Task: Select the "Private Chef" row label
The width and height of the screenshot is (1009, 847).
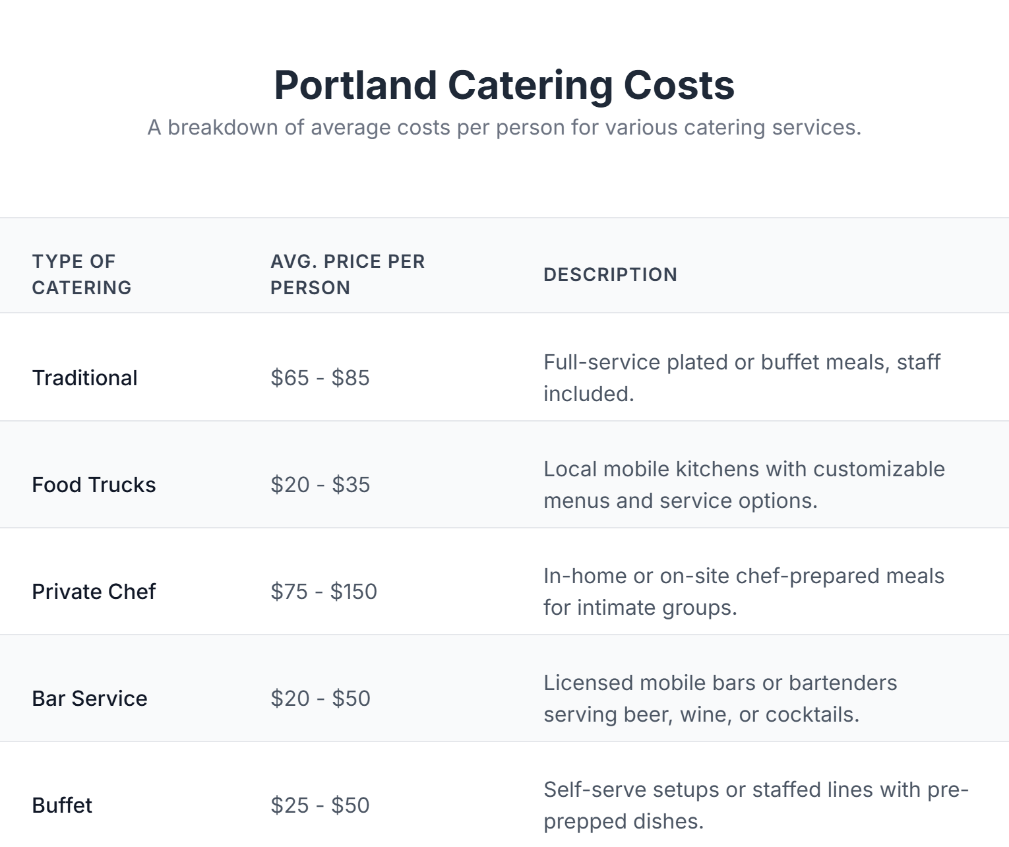Action: (94, 592)
